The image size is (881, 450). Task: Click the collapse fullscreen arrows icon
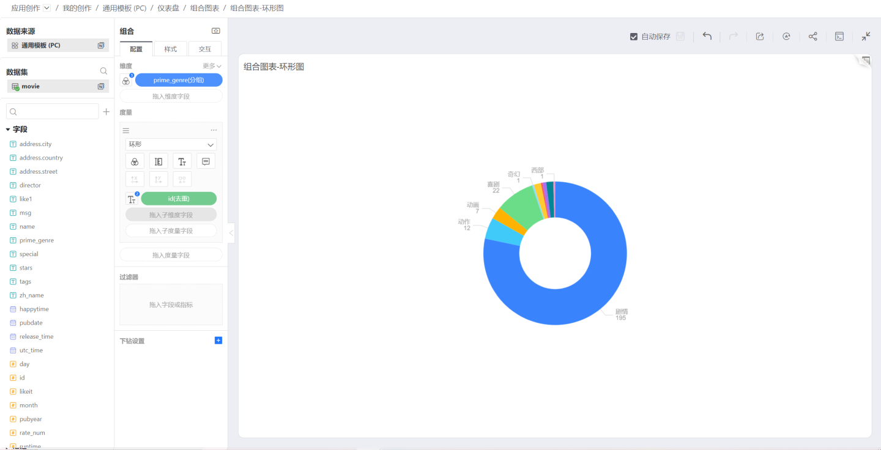(866, 36)
